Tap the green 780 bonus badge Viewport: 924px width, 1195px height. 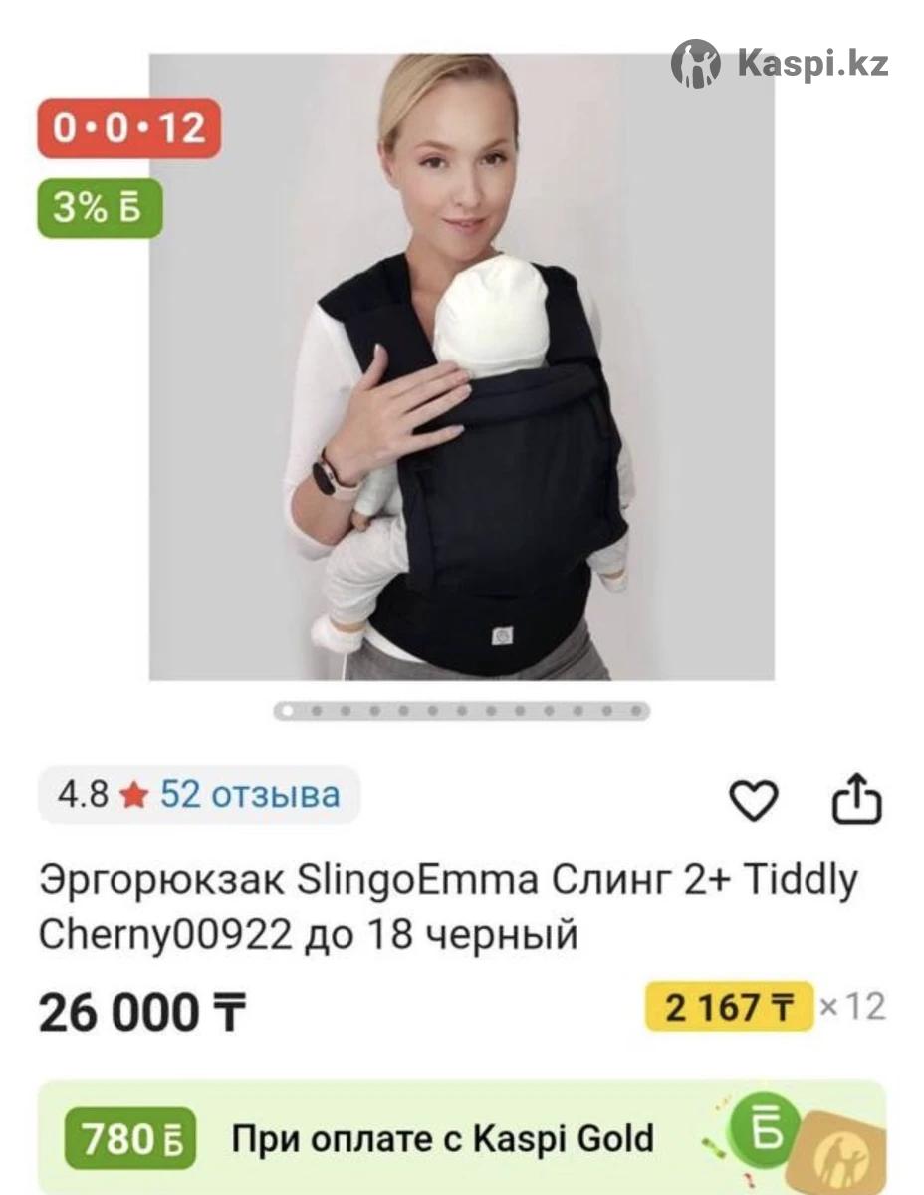coord(130,1140)
